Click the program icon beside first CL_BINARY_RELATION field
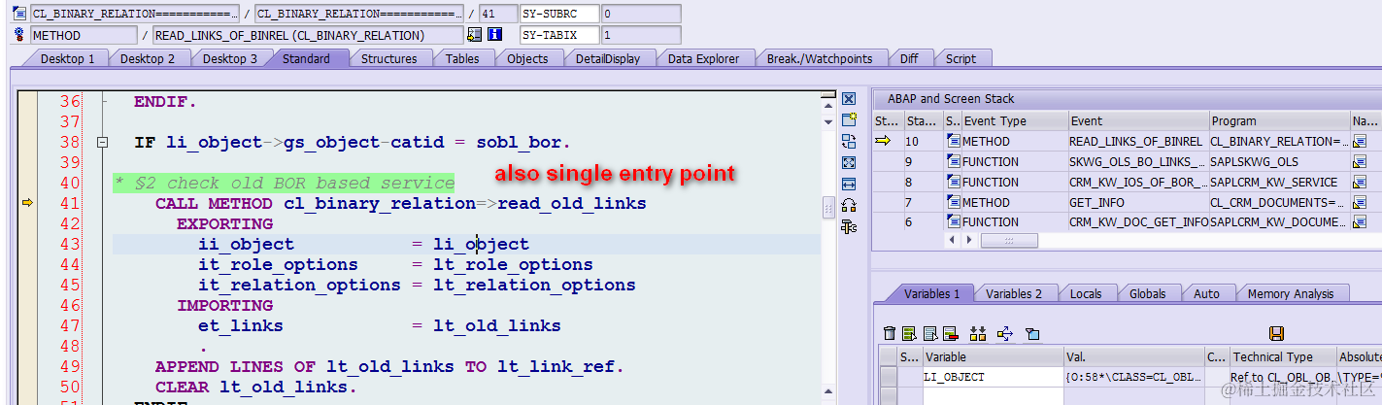This screenshot has width=1382, height=405. click(20, 15)
